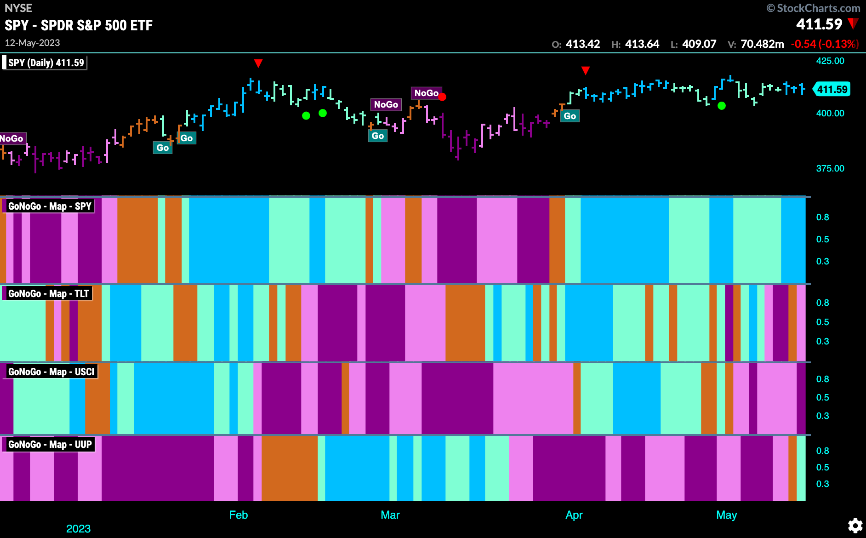Select the GoNoGo - Map - TLT panel label
This screenshot has height=538, width=866.
point(47,293)
